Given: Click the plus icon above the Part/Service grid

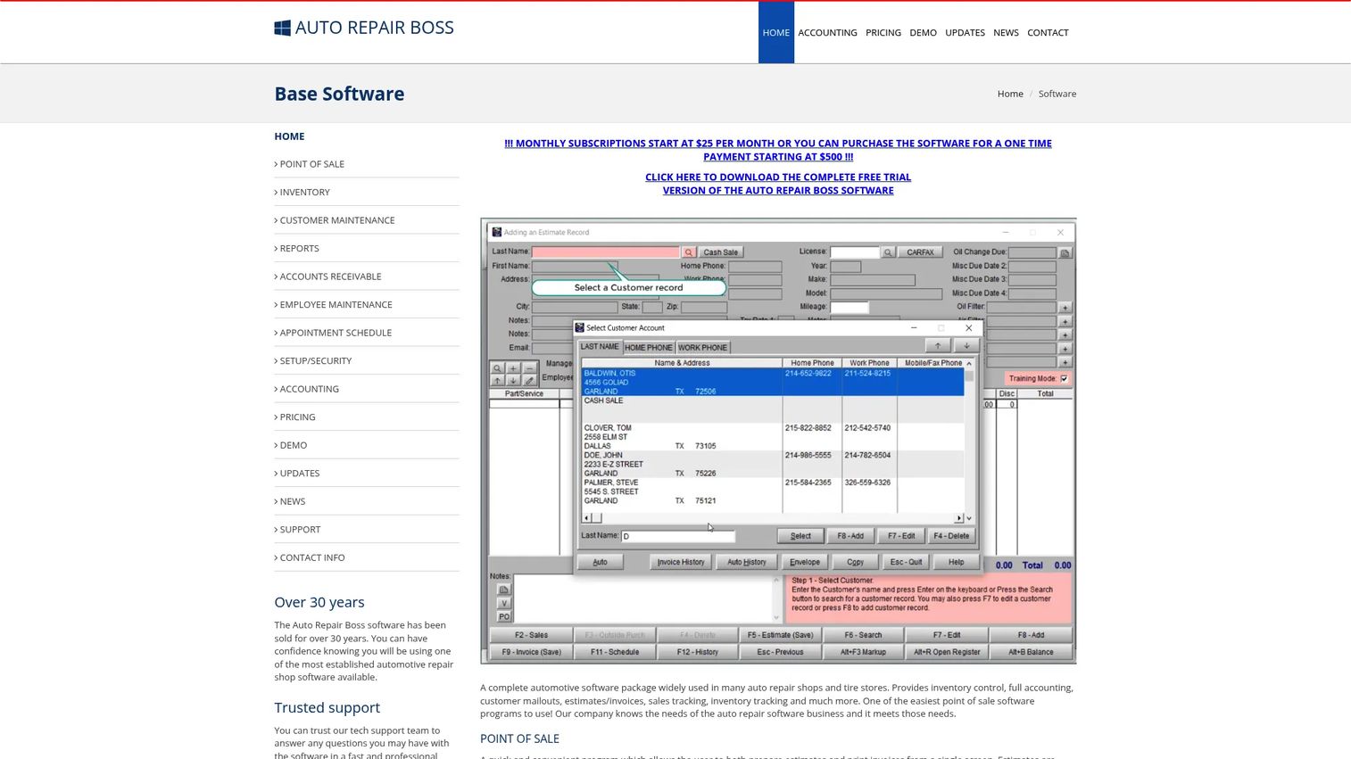Looking at the screenshot, I should pyautogui.click(x=513, y=368).
